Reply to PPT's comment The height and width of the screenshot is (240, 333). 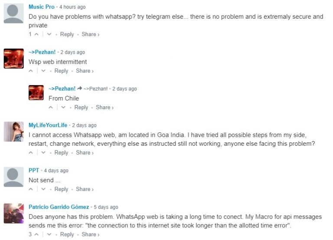tap(61, 189)
